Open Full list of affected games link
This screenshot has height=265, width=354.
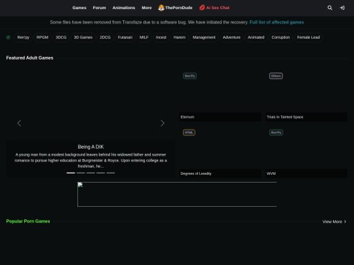point(277,22)
